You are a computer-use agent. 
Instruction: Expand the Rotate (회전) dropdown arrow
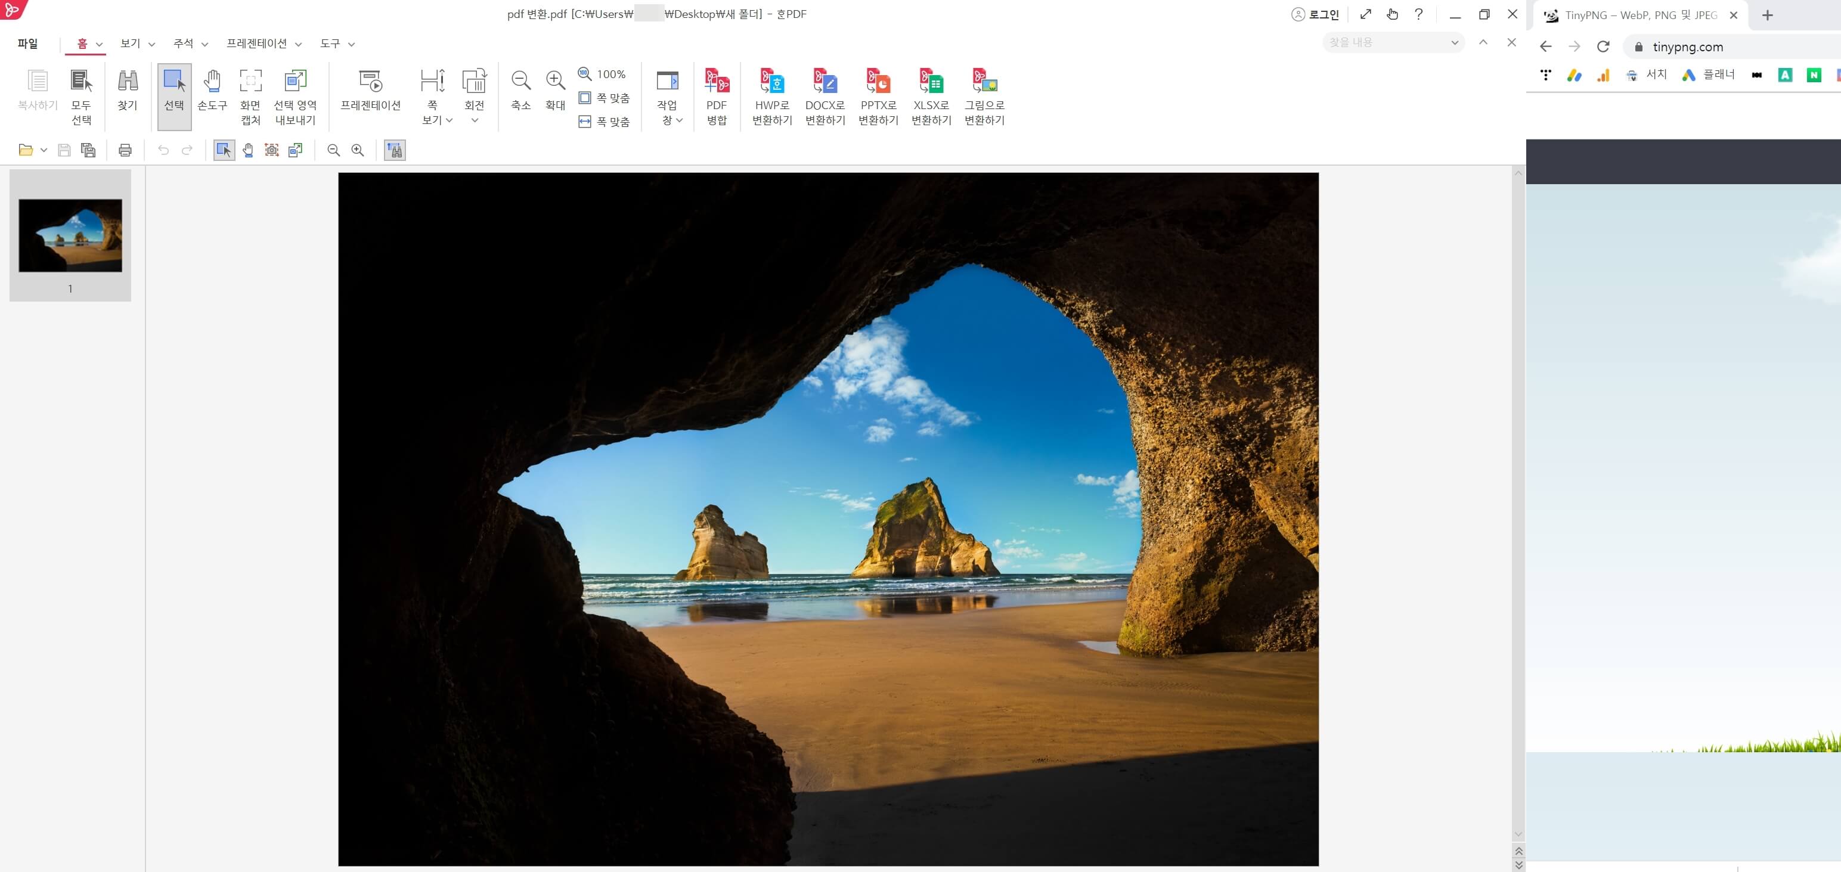(475, 120)
